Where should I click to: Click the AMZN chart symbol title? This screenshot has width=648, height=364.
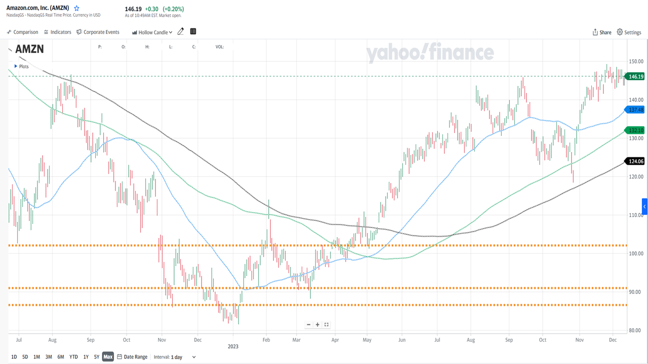pyautogui.click(x=29, y=49)
